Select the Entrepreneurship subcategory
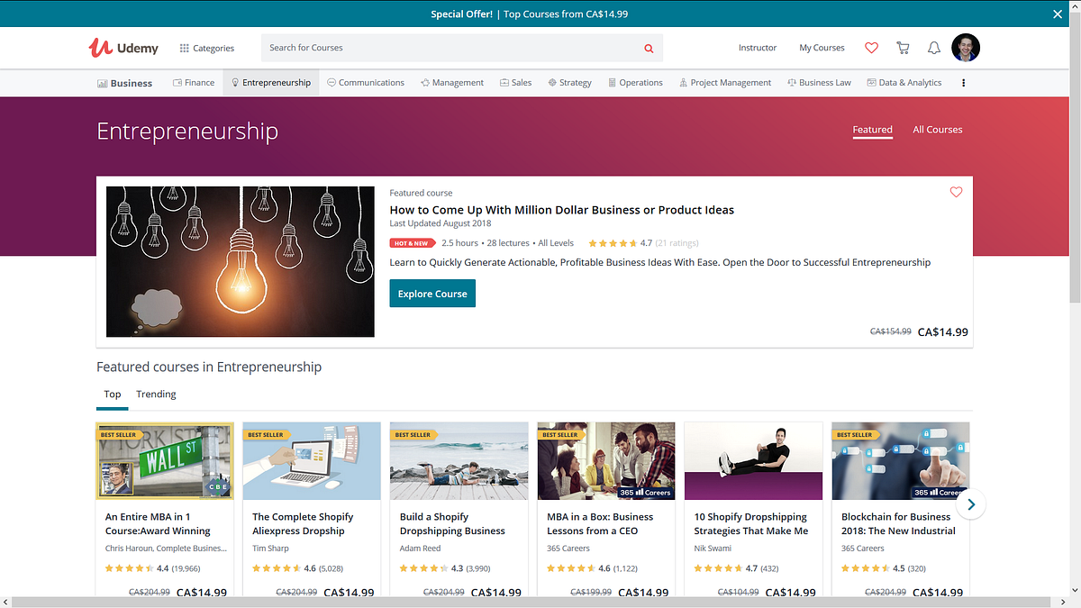The image size is (1081, 608). point(271,83)
